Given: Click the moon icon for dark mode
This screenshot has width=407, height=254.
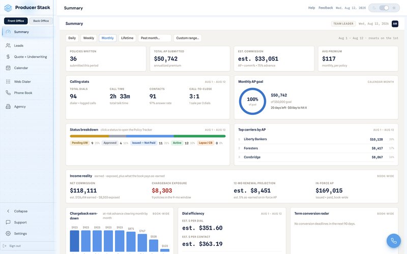Looking at the screenshot, I should click(374, 8).
